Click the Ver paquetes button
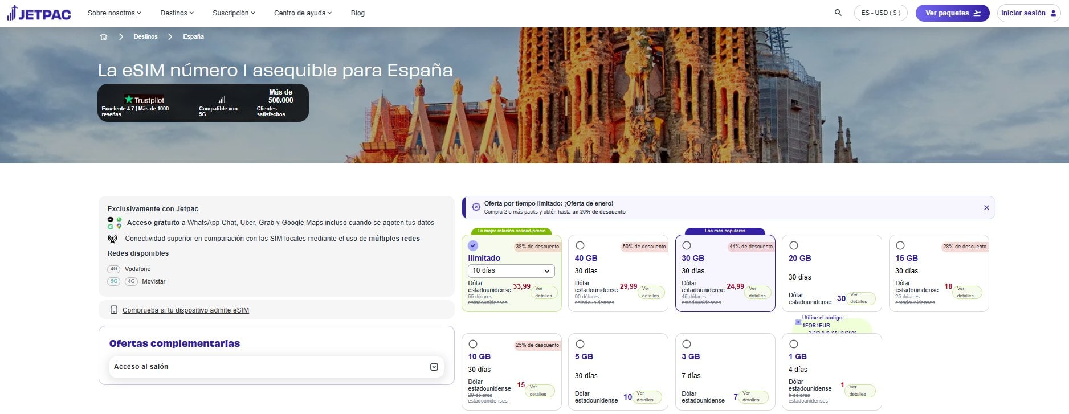 (952, 13)
